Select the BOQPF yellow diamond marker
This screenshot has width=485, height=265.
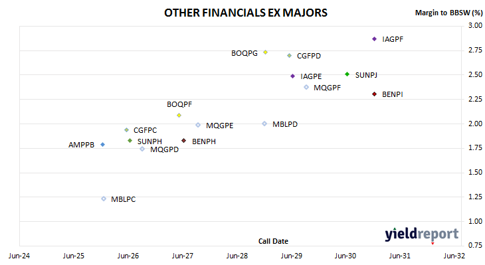(179, 116)
